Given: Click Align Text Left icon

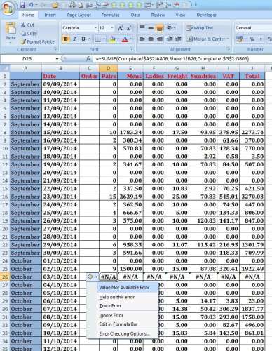Looking at the screenshot, I should (142, 39).
